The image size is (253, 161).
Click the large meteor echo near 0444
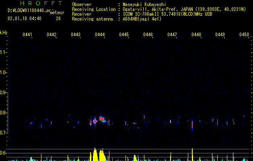point(102,120)
